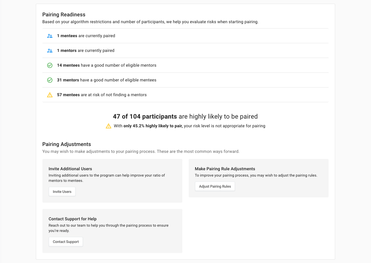Open the Make Pairing Rule Adjustments card
The height and width of the screenshot is (263, 371).
(x=258, y=178)
